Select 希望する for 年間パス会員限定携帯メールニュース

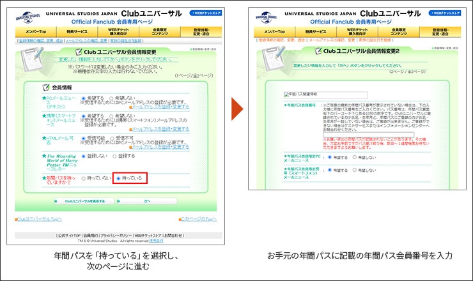(330, 170)
